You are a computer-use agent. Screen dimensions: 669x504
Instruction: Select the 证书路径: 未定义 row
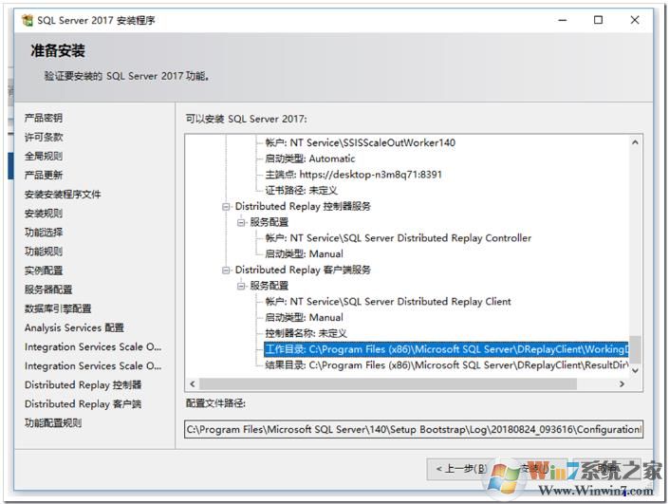pyautogui.click(x=301, y=191)
